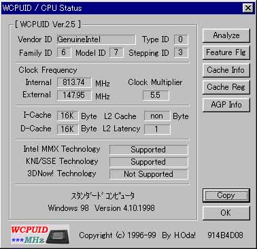
Task: Copy CPU status to clipboard
Action: click(226, 195)
